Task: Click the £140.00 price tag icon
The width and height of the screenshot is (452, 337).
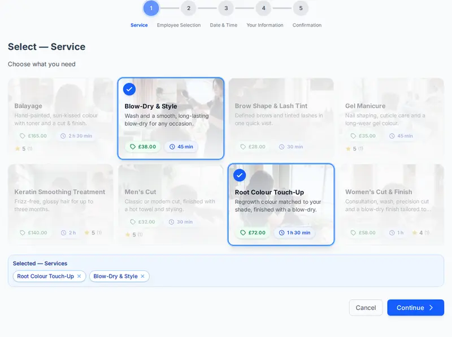Action: click(x=23, y=233)
